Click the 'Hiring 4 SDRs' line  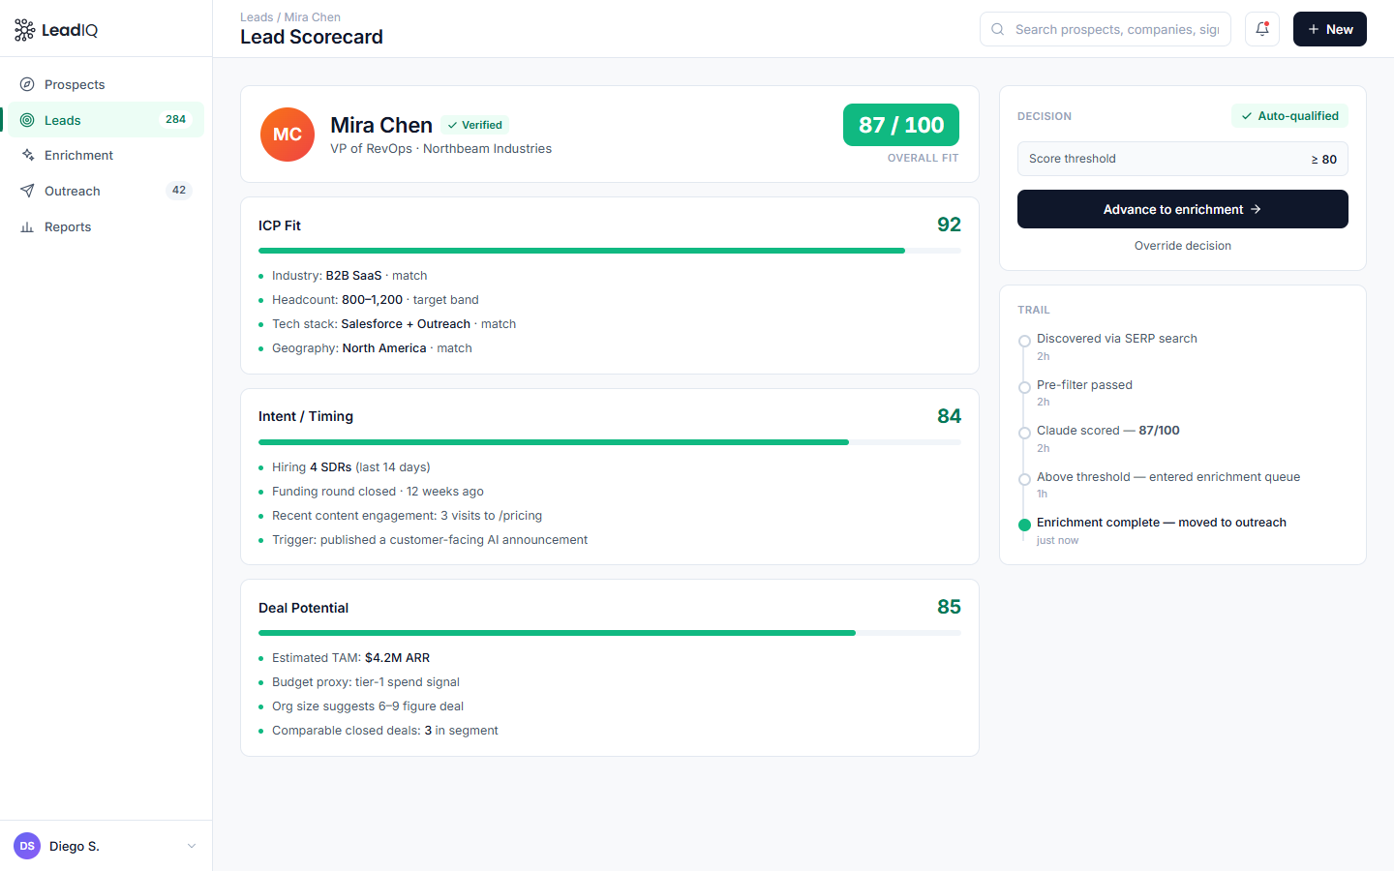click(351, 467)
